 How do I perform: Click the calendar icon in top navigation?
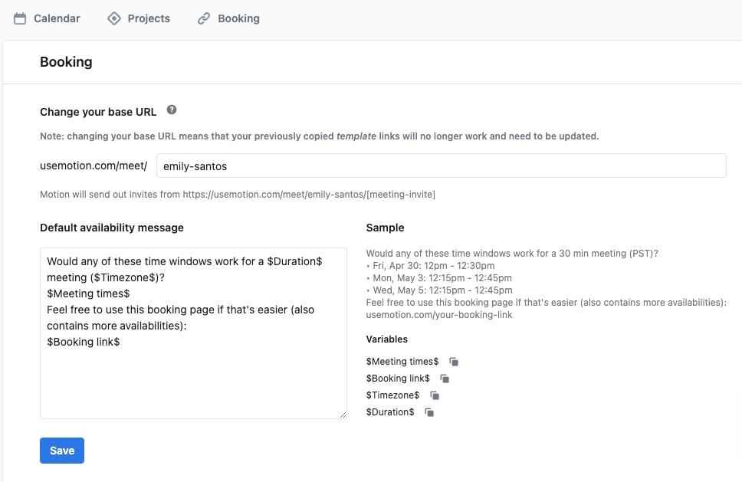click(20, 18)
